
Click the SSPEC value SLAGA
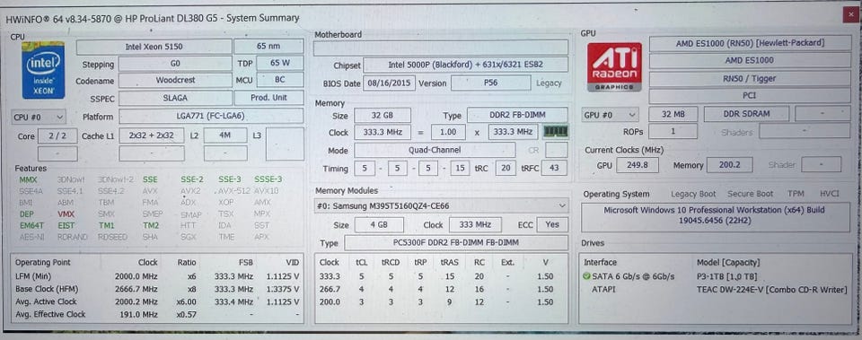coord(175,98)
